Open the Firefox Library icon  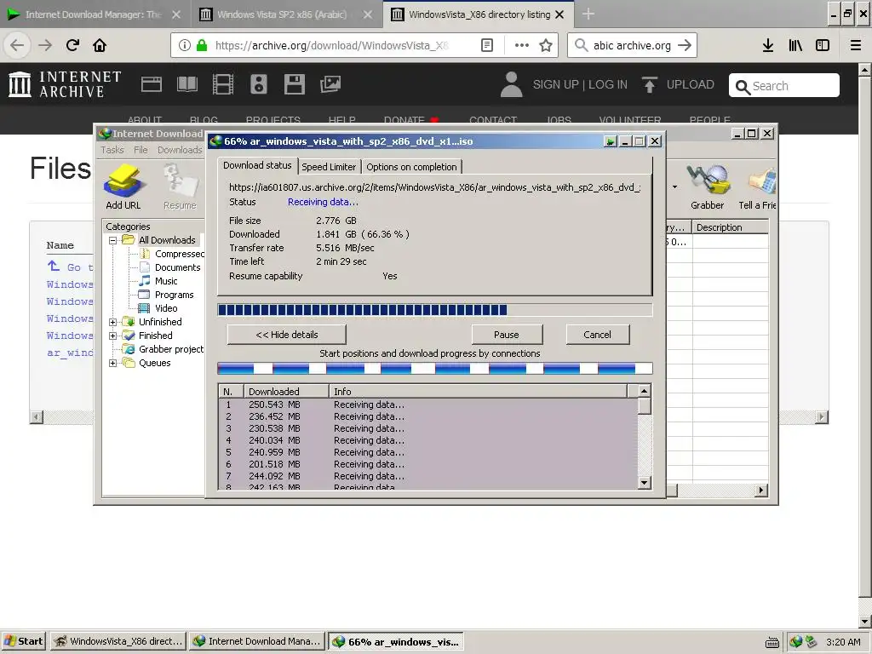[795, 45]
